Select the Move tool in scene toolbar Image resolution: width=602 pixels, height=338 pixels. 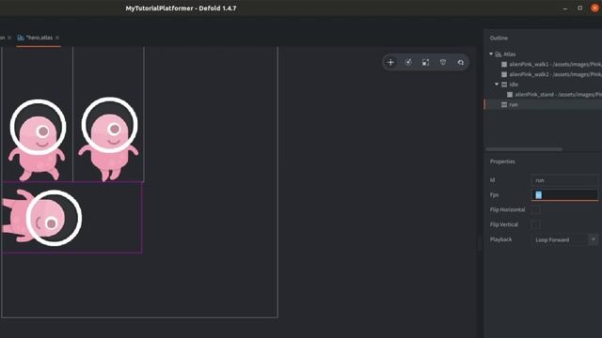click(x=391, y=63)
